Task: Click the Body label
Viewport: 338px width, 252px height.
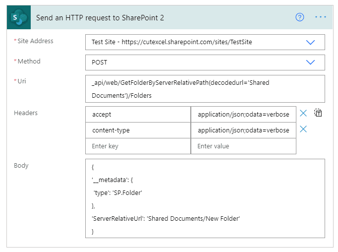Action: [x=21, y=166]
